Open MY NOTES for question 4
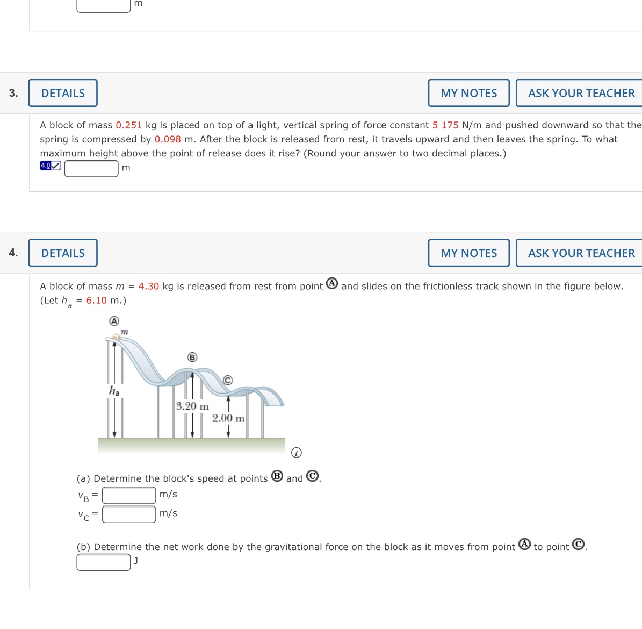This screenshot has width=642, height=629. pyautogui.click(x=468, y=252)
